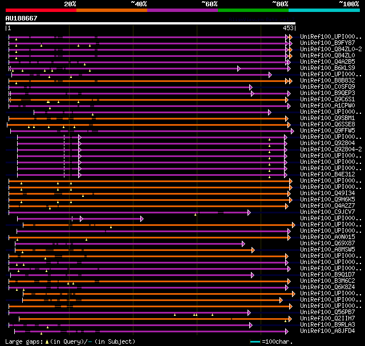Image resolution: width=365 pixels, height=346 pixels.
Task: Click the end arrow of the B9RLA3 alignment
Action: click(x=251, y=326)
